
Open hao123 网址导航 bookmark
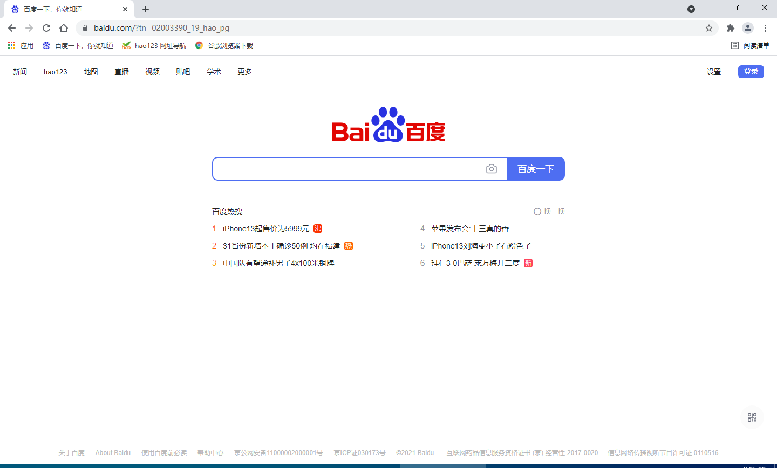coord(154,45)
